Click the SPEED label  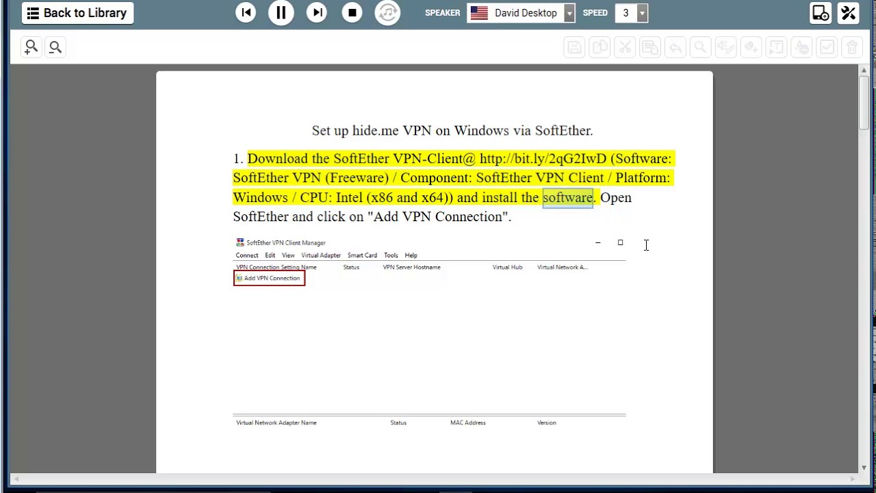click(595, 13)
